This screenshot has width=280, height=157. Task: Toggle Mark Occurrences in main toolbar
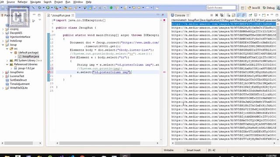90,8
